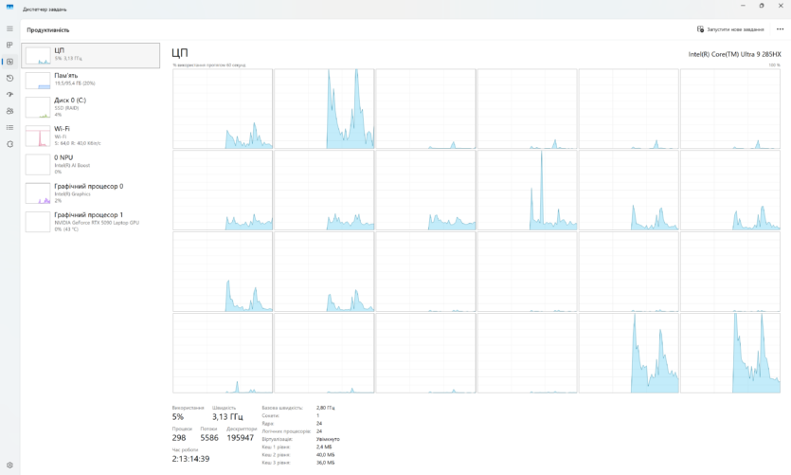Select the ЦП performance item
Image resolution: width=791 pixels, height=475 pixels.
tap(90, 55)
